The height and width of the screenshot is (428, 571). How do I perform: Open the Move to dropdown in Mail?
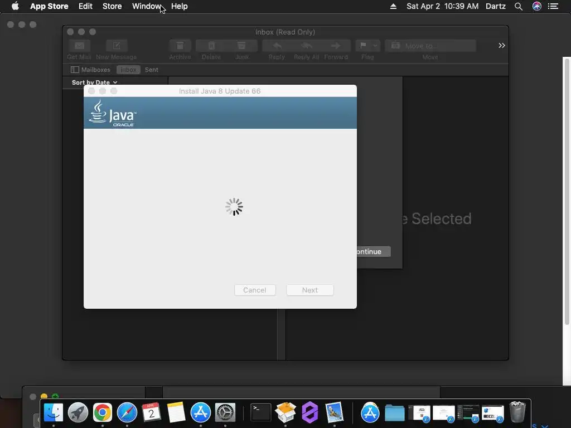click(430, 46)
